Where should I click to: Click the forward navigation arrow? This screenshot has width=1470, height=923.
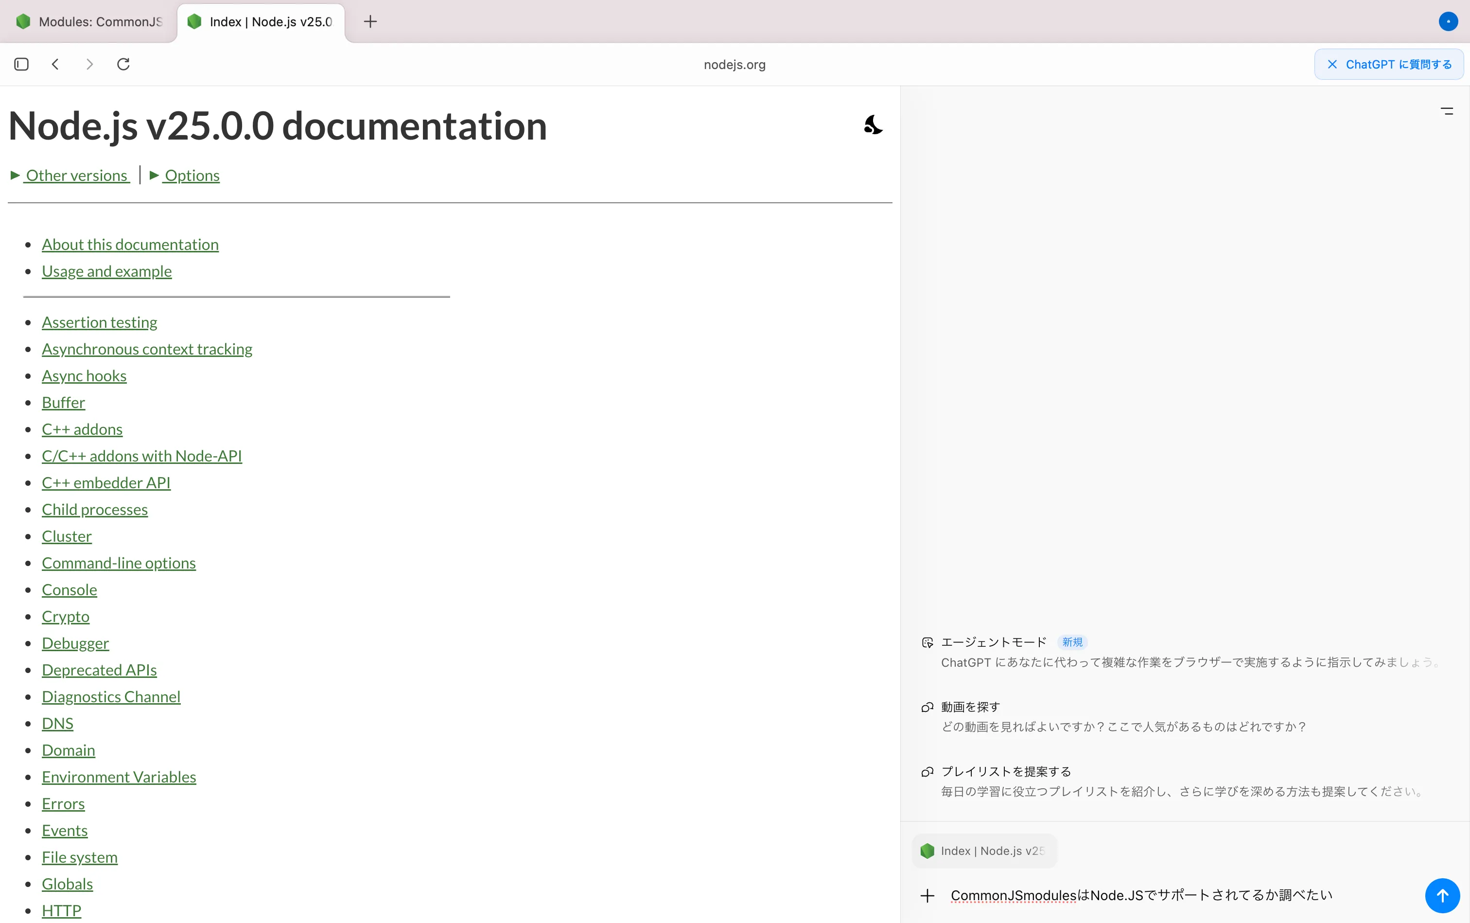point(90,64)
